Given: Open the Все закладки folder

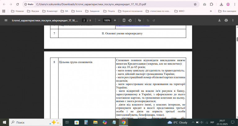Looking at the screenshot, I should (227, 11).
